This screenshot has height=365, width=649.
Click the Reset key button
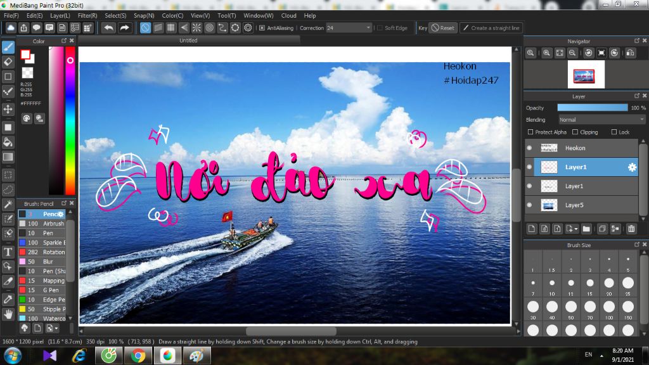coord(443,28)
